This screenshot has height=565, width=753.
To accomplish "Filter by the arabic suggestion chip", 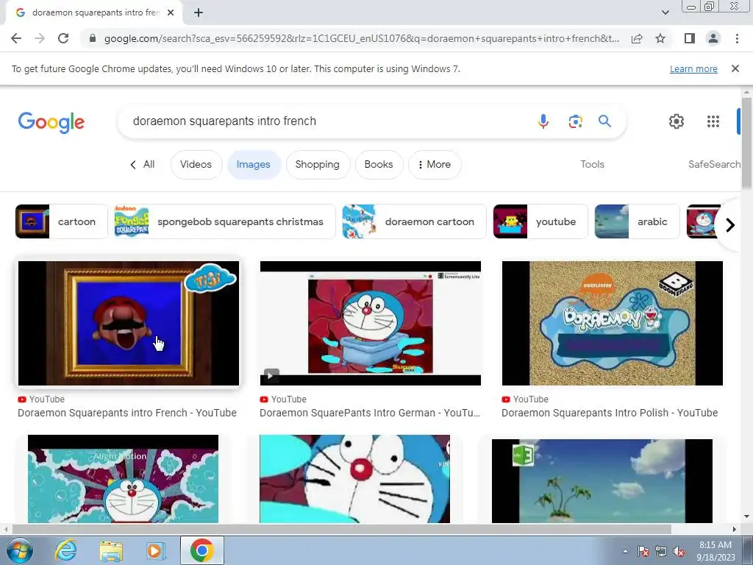I will click(638, 221).
